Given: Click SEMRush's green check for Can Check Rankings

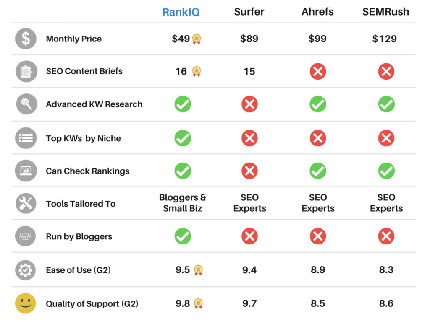Looking at the screenshot, I should (x=386, y=171).
